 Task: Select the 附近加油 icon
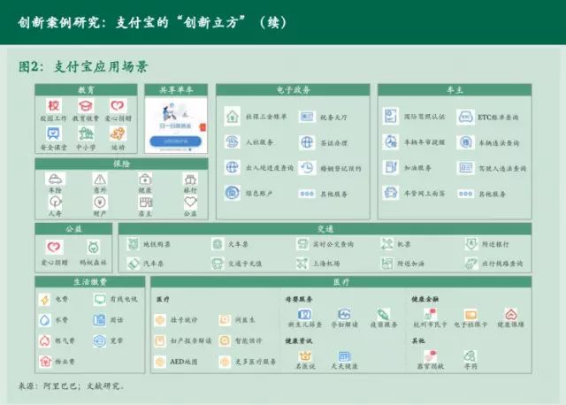click(386, 264)
